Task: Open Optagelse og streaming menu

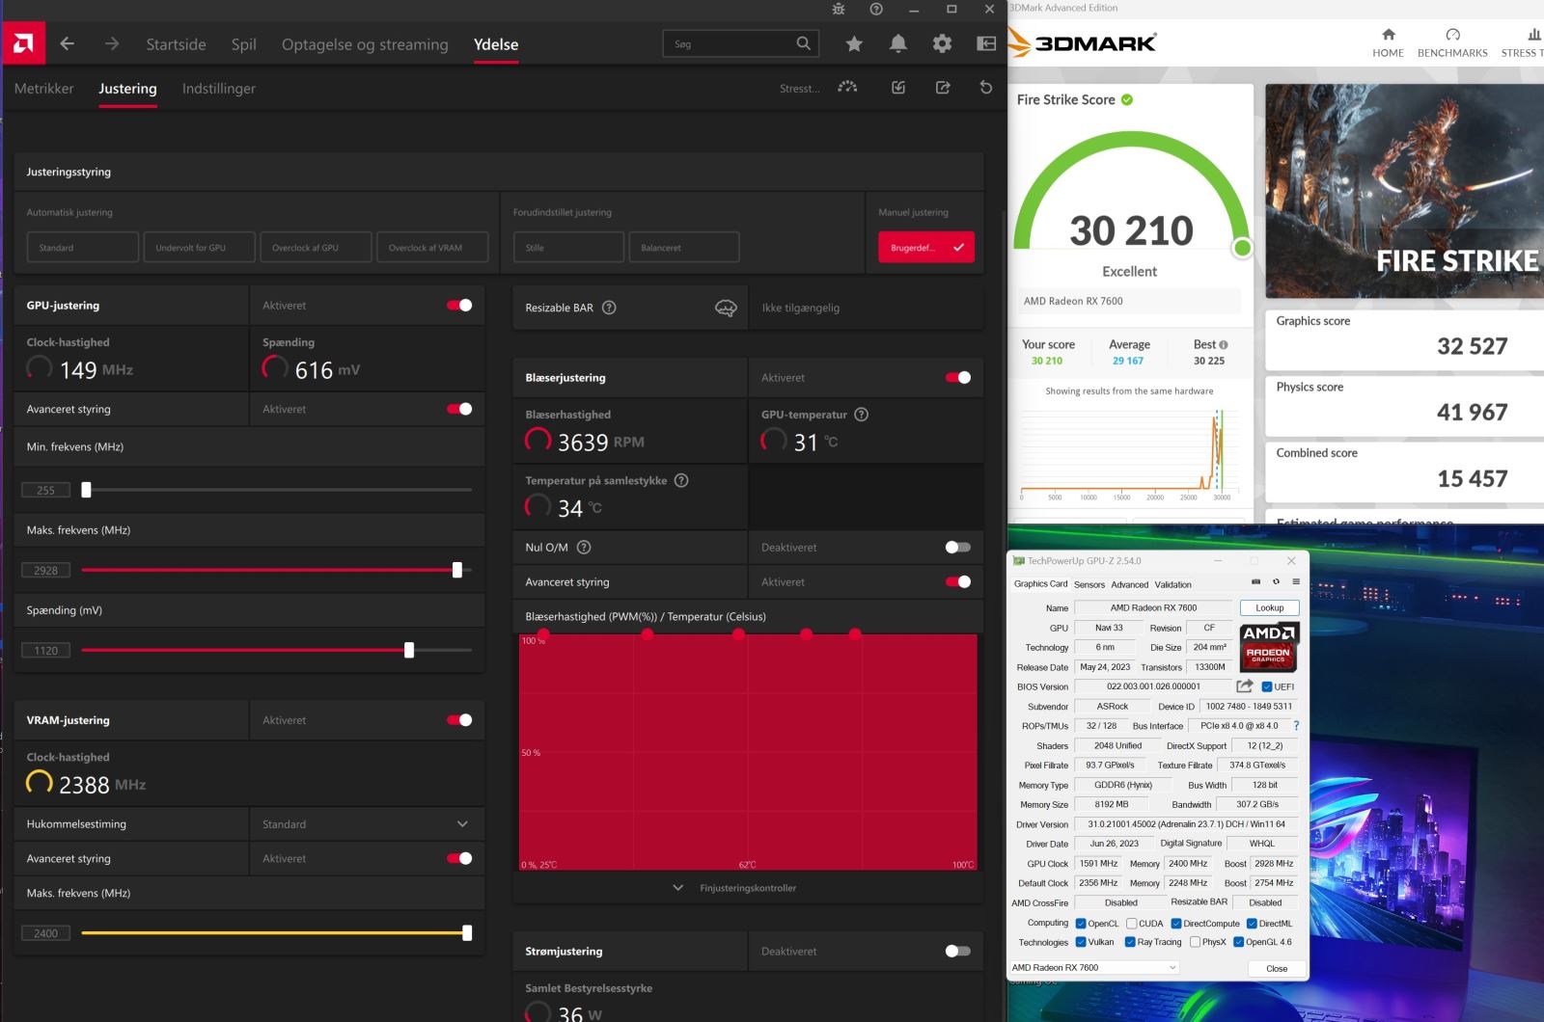Action: click(x=365, y=44)
